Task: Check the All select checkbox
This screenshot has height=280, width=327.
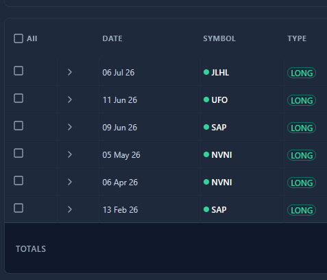Action: click(x=19, y=38)
